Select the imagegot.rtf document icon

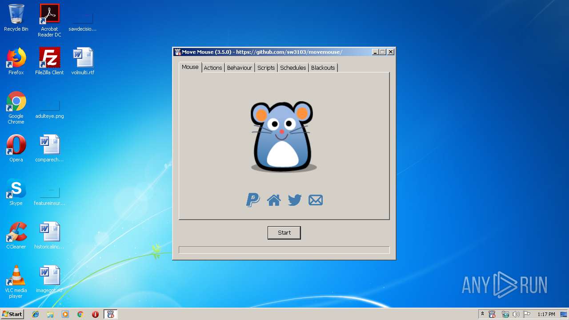tap(49, 279)
